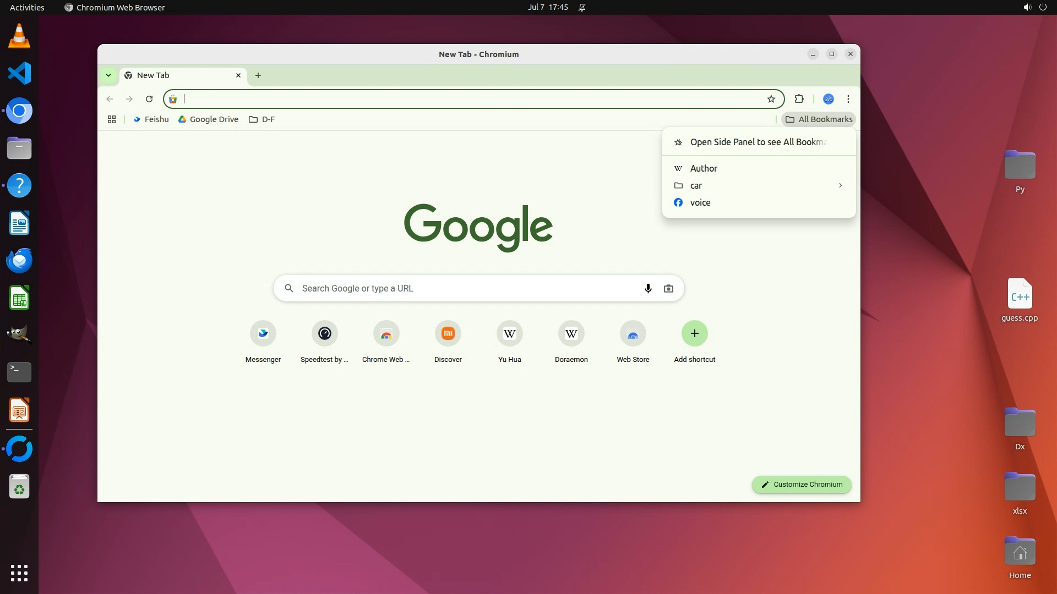1057x594 pixels.
Task: Reload the page using the refresh icon
Action: (149, 99)
